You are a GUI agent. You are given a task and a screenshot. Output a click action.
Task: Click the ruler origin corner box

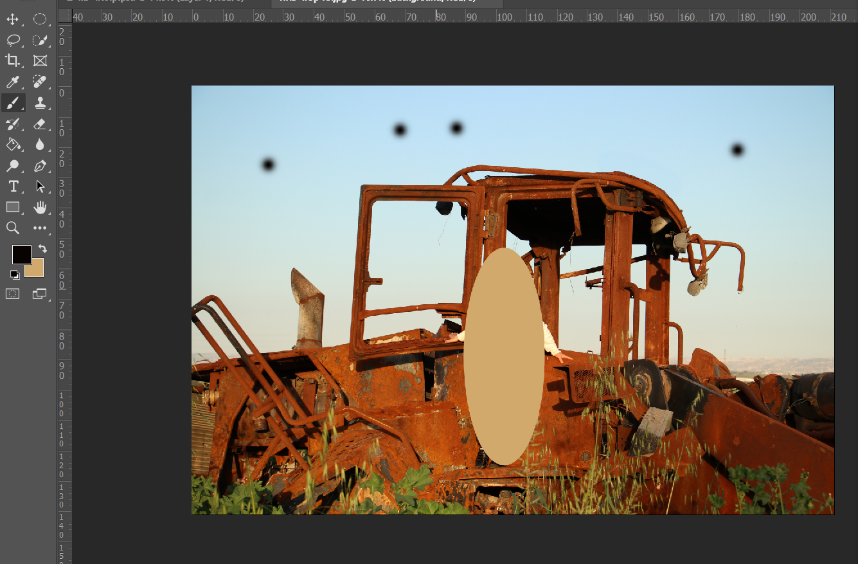click(x=65, y=15)
